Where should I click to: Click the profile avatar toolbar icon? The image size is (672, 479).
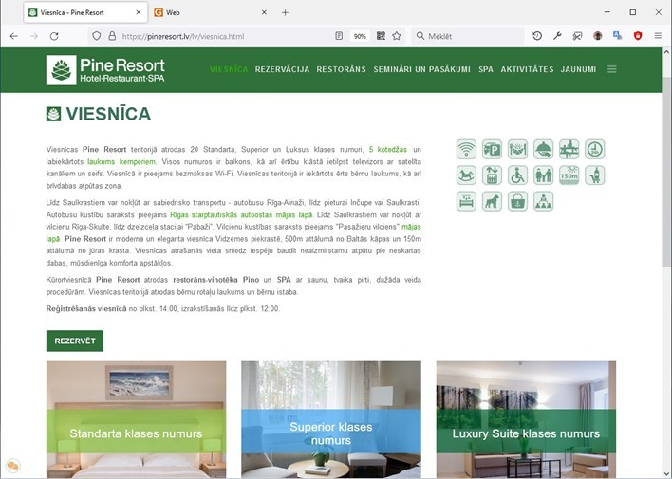tap(597, 36)
